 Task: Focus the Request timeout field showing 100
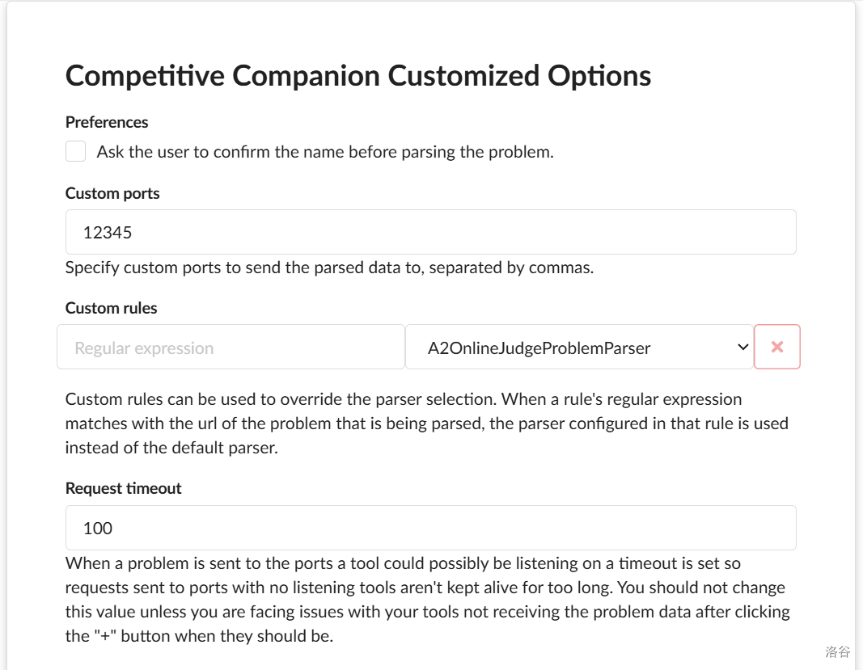tap(430, 529)
